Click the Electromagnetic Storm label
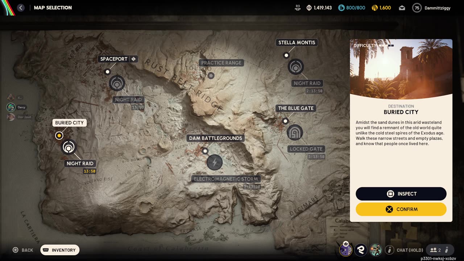Viewport: 464px width, 261px height. point(226,179)
